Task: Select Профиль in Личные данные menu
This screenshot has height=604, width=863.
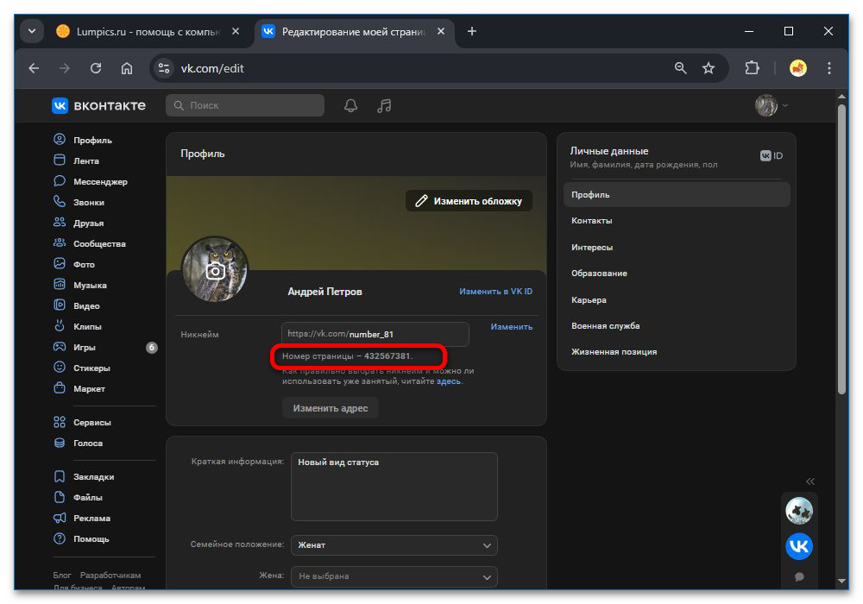Action: (x=677, y=195)
